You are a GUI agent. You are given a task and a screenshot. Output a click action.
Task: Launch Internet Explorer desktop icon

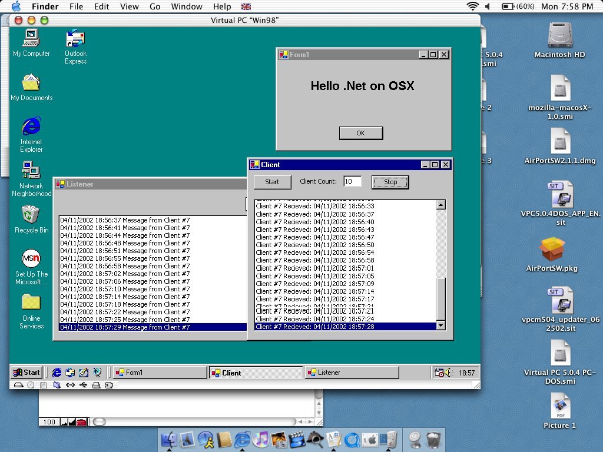coord(31,135)
